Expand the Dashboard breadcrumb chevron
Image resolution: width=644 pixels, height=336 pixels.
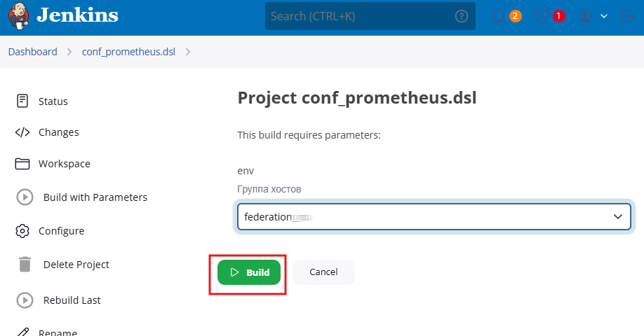click(x=69, y=52)
